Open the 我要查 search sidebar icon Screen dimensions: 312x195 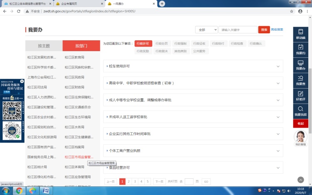coord(300,80)
